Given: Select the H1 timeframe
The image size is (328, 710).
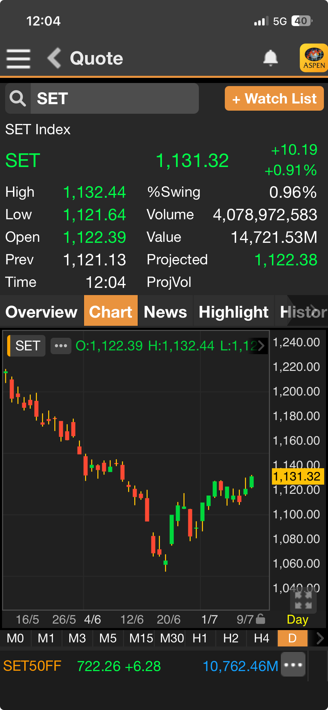Looking at the screenshot, I should tap(200, 638).
